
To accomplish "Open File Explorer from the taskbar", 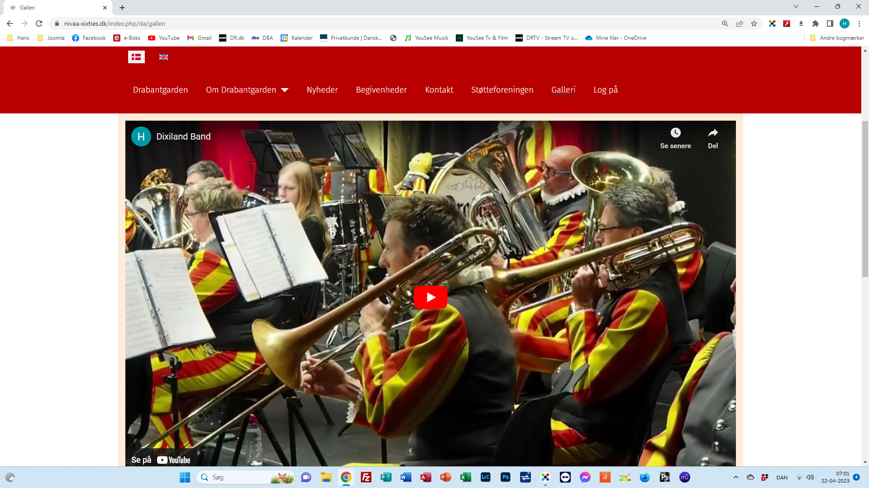I will click(x=326, y=477).
